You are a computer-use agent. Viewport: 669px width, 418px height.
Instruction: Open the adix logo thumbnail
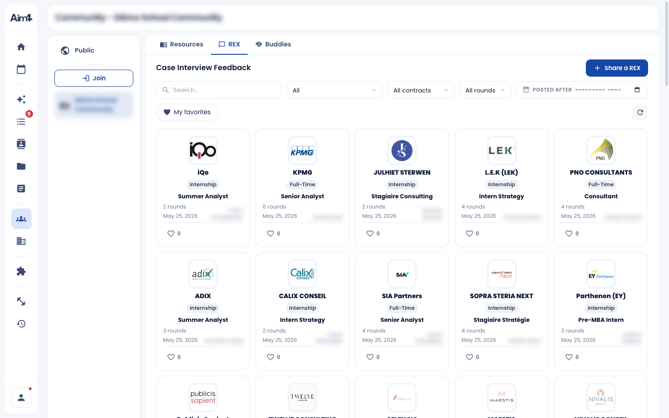tap(203, 274)
